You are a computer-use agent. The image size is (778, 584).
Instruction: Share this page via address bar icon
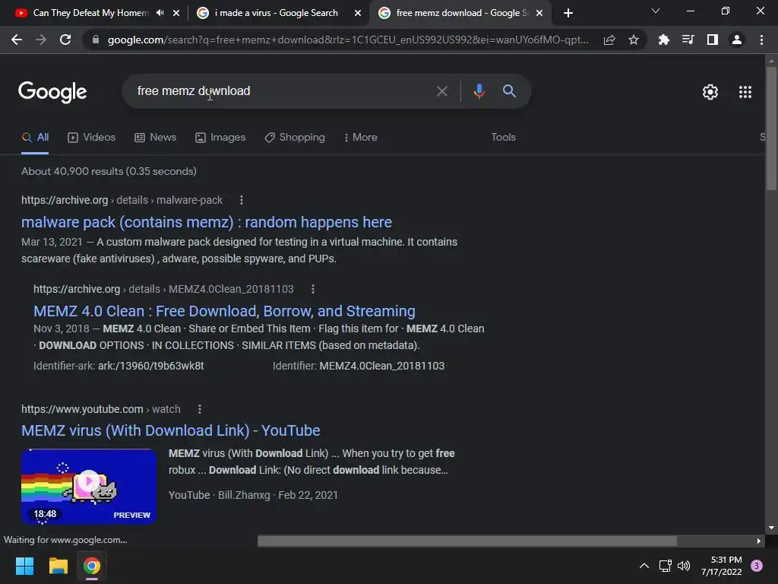[609, 40]
